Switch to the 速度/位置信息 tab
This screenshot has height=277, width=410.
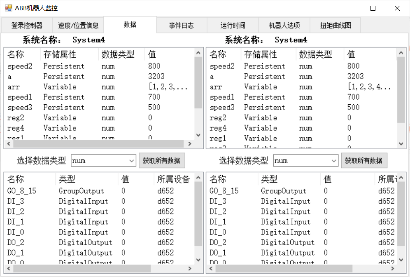[78, 25]
